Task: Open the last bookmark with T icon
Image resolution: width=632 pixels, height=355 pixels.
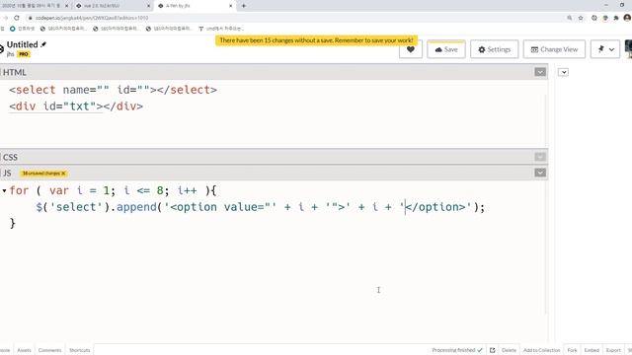Action: tap(220, 29)
